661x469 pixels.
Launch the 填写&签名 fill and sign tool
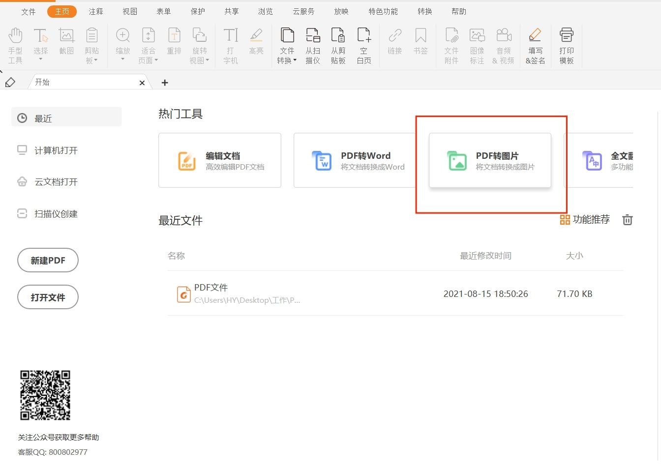[535, 44]
